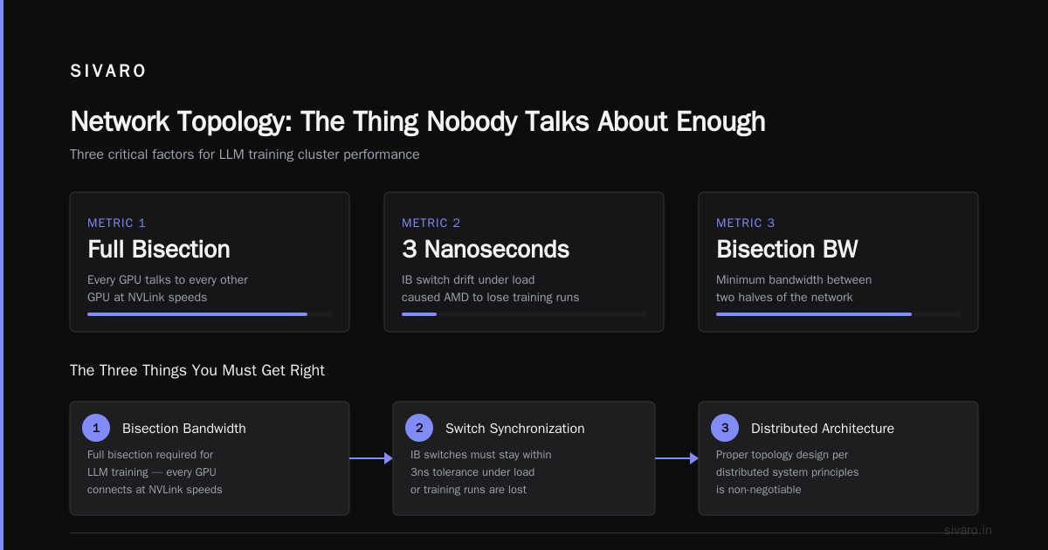Select the Switch Synchronization step title
The height and width of the screenshot is (550, 1048).
click(515, 429)
